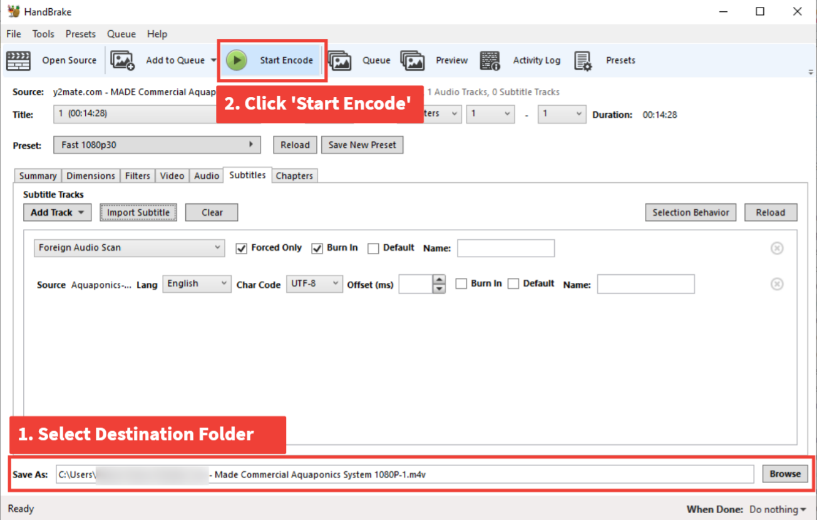Open the Presets menu
This screenshot has width=817, height=520.
tap(81, 34)
